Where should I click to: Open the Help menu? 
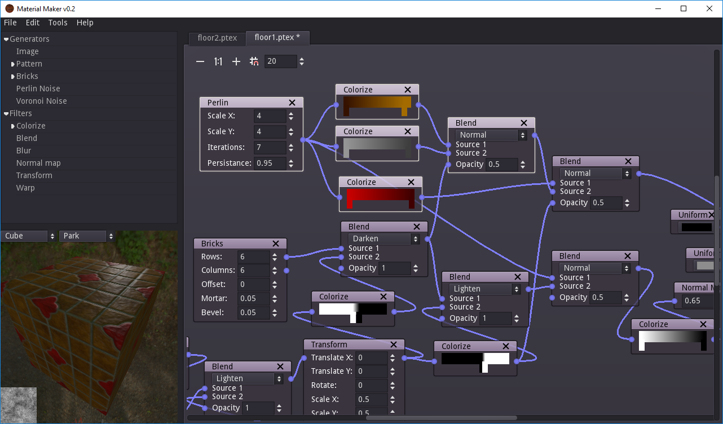85,23
